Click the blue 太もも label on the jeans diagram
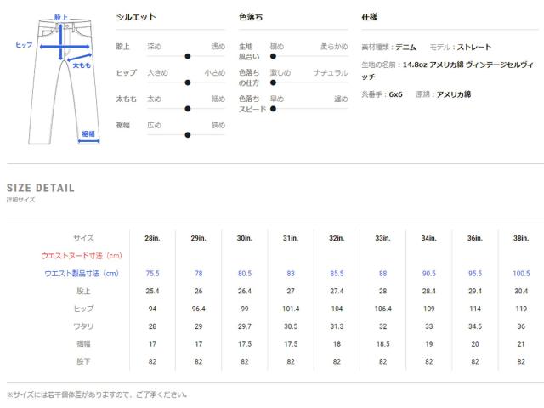This screenshot has height=408, width=544. point(82,65)
